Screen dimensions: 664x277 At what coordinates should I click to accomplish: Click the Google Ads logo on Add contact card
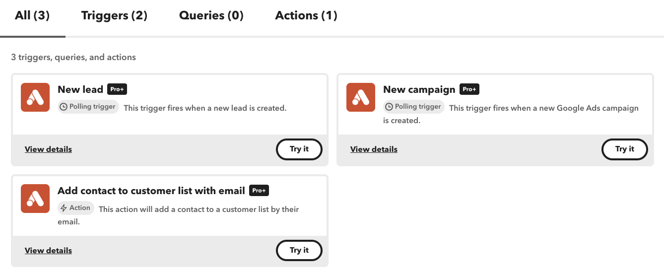coord(35,199)
